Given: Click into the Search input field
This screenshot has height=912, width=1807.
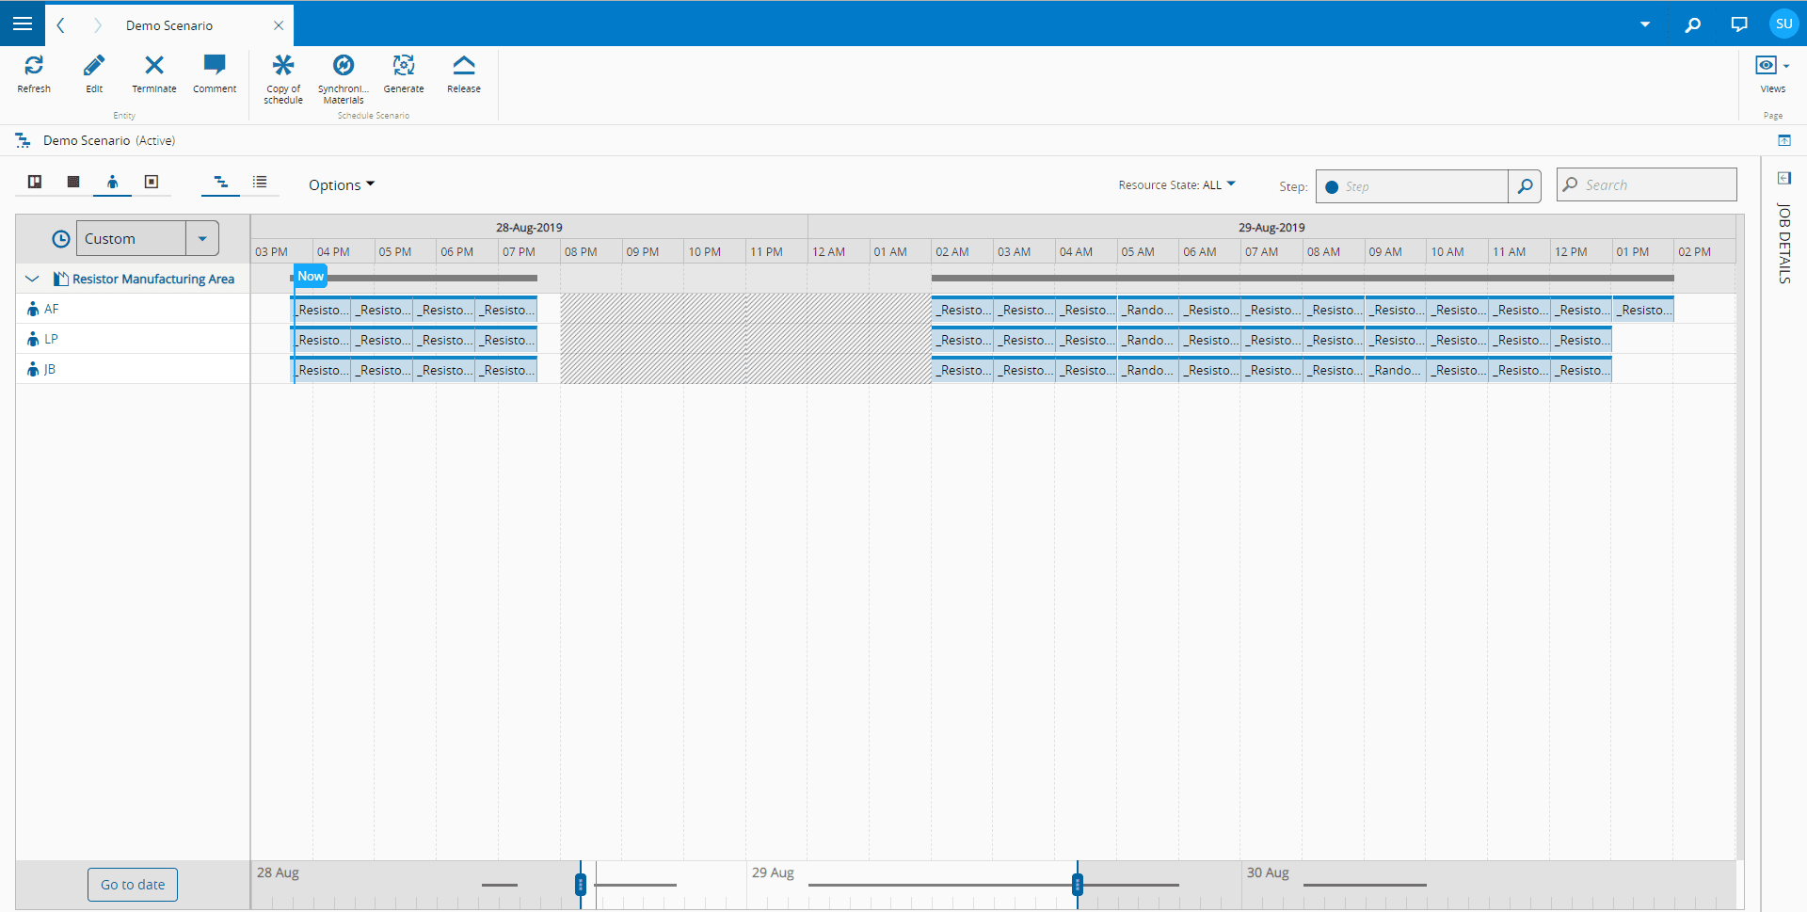Looking at the screenshot, I should tap(1656, 185).
